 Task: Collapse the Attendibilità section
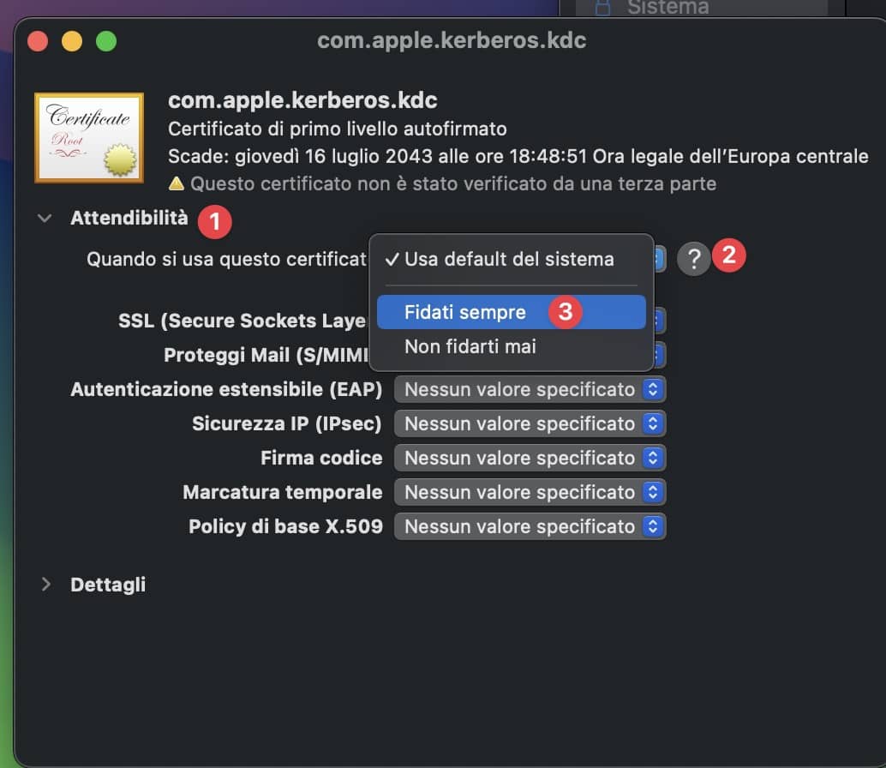45,218
